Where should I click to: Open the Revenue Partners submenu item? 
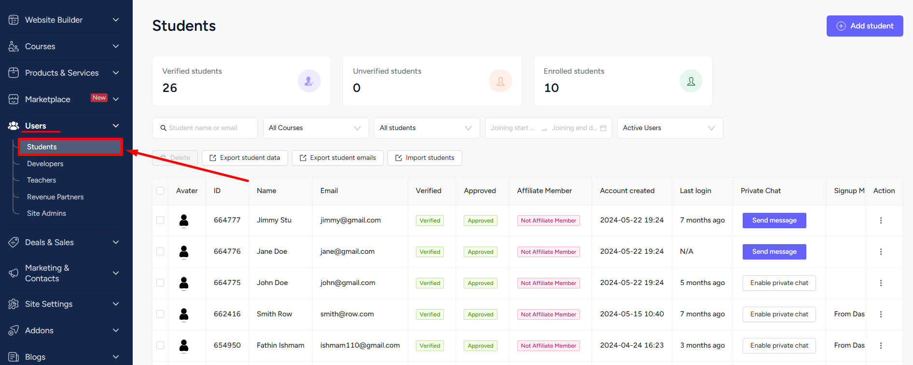click(55, 197)
